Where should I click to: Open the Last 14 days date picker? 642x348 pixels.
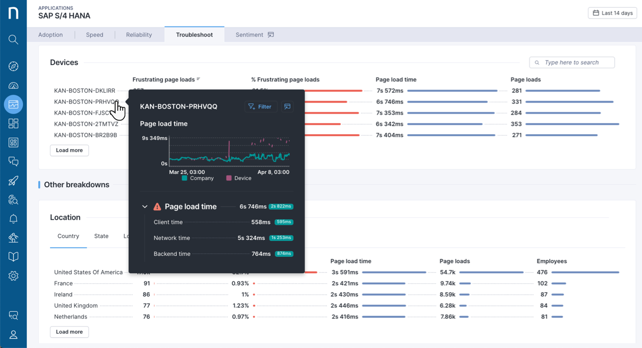click(612, 13)
